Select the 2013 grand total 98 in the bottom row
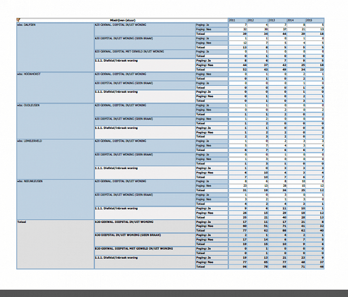The image size is (348, 297). point(284,267)
